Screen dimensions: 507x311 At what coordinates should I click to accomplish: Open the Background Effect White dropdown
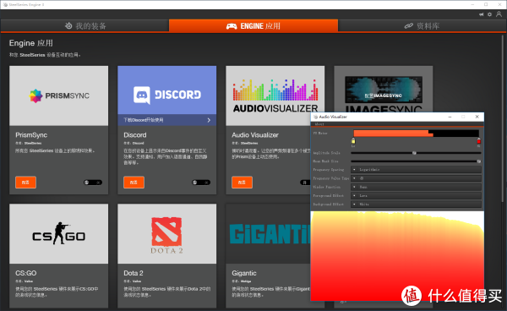[416, 205]
